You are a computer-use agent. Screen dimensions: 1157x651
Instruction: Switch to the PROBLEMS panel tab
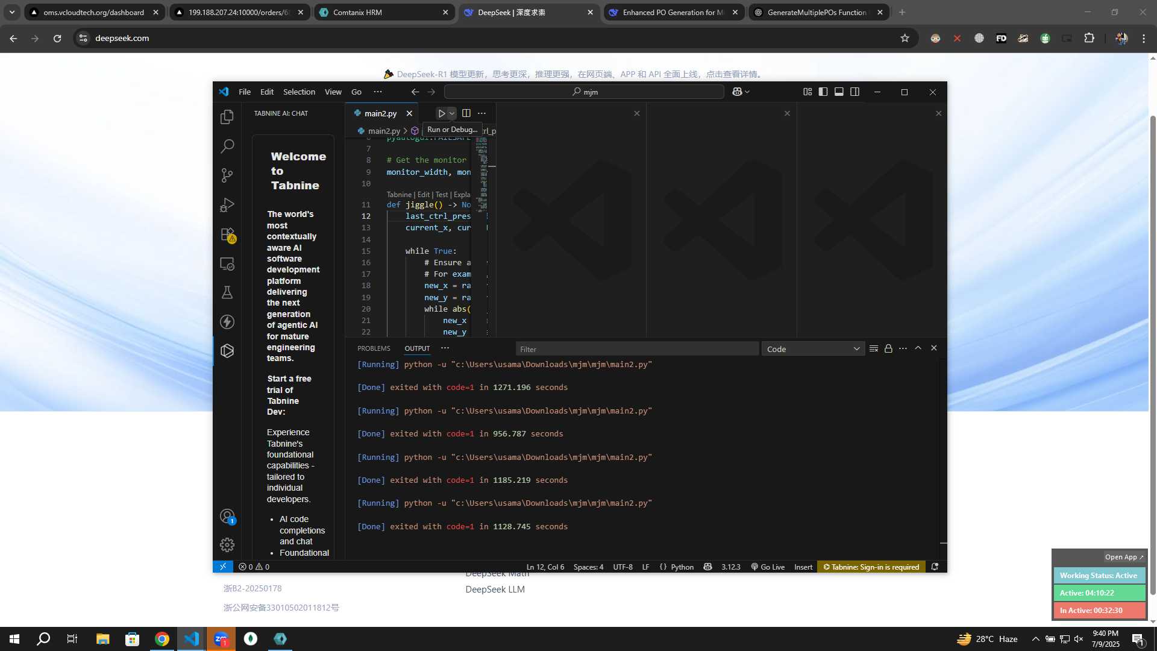coord(374,348)
